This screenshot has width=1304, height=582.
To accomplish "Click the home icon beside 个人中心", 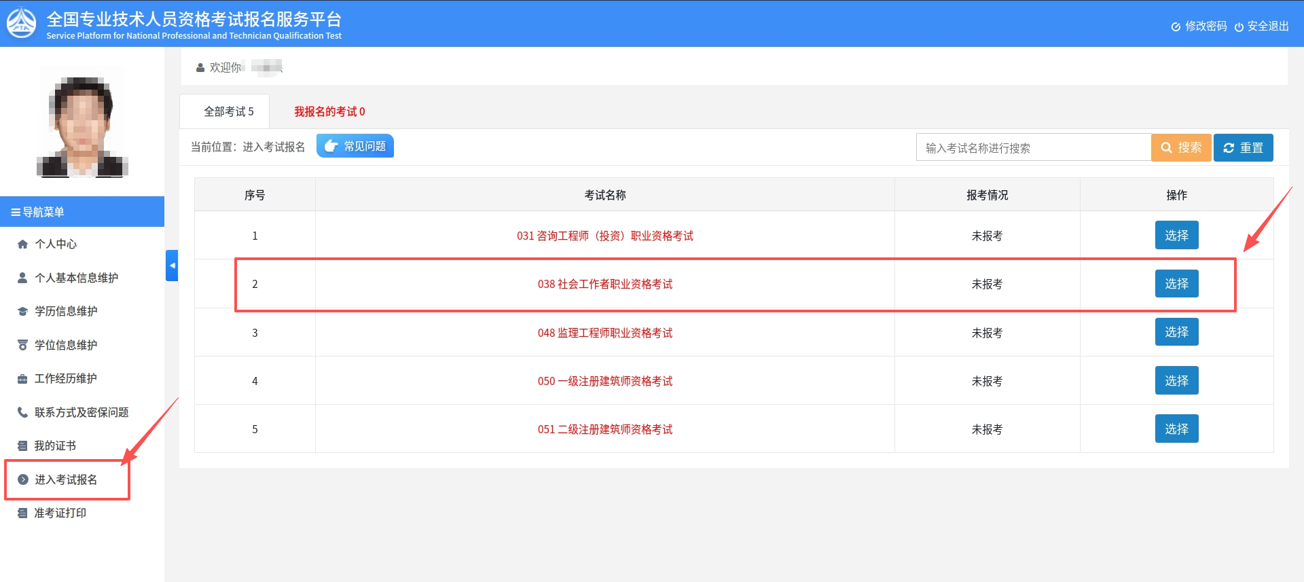I will pyautogui.click(x=22, y=244).
